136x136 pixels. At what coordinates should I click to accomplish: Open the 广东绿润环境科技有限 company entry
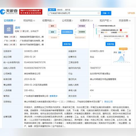pyautogui.click(x=32, y=41)
